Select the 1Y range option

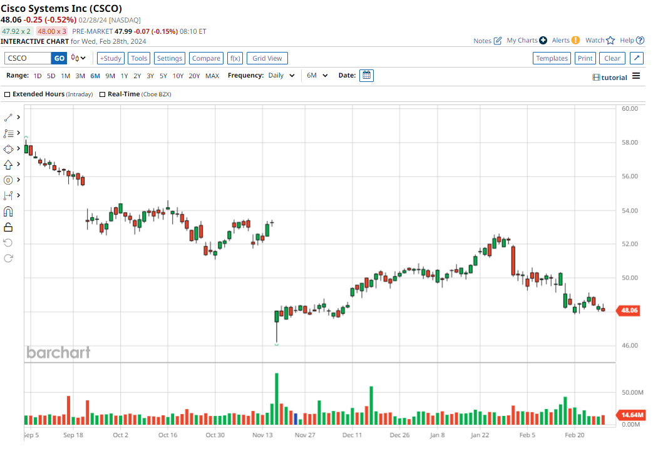124,76
